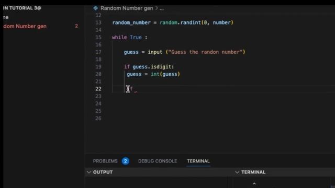
Task: Click line number 15 in gutter
Action: tap(98, 37)
